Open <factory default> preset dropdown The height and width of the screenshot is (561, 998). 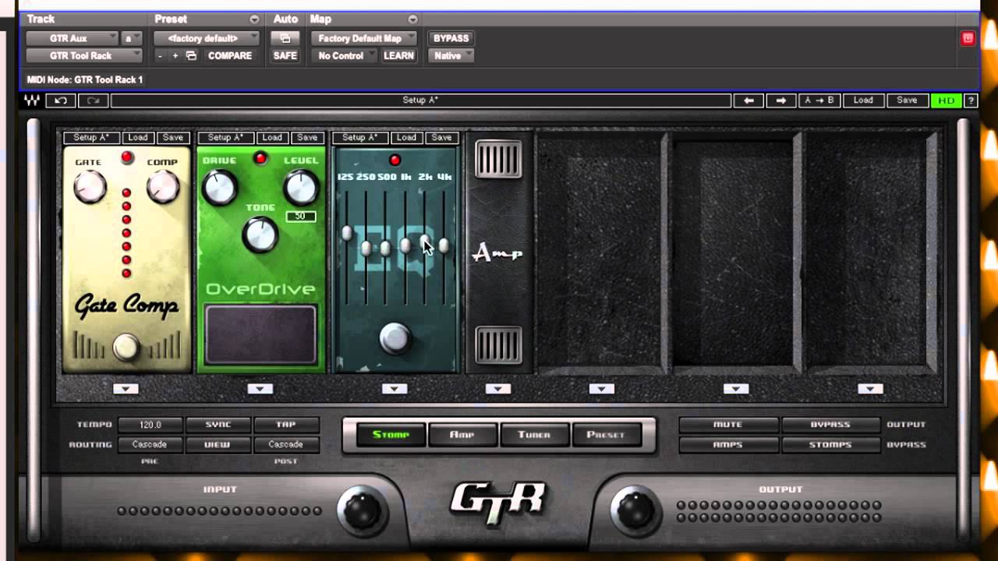coord(207,38)
